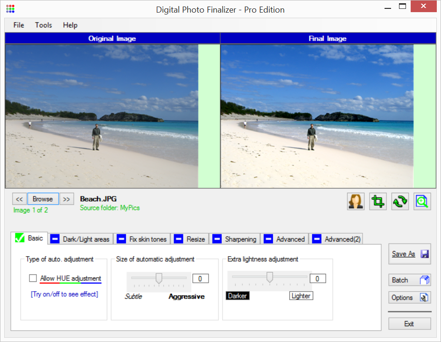The width and height of the screenshot is (441, 342).
Task: Click the Extra lightness adjustment slider handle
Action: [269, 278]
